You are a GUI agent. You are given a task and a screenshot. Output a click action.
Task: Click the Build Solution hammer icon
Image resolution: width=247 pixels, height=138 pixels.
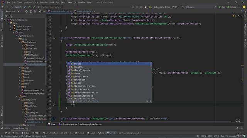[150, 7]
